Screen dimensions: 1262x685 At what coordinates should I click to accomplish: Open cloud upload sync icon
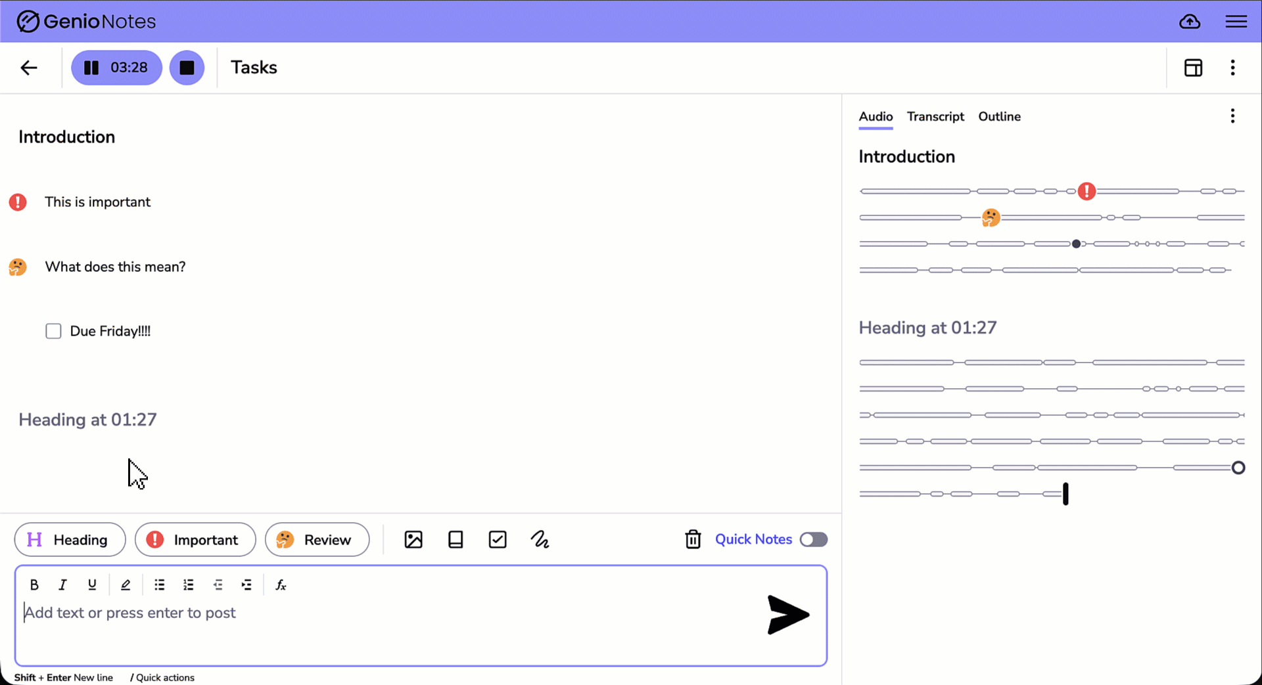pyautogui.click(x=1189, y=22)
